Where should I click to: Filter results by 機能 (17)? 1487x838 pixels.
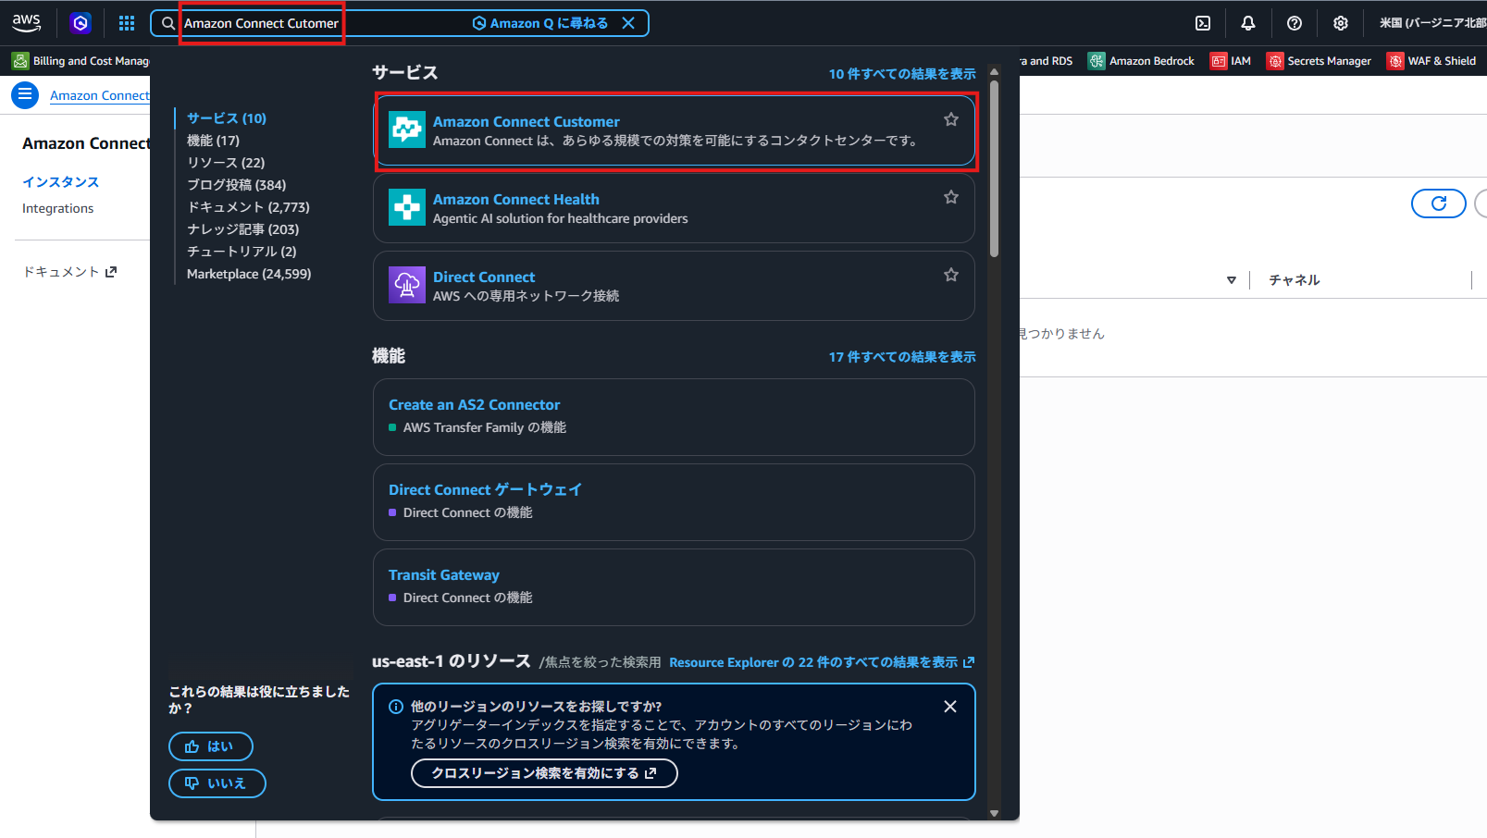(213, 141)
